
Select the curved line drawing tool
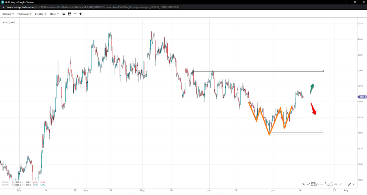308,184
